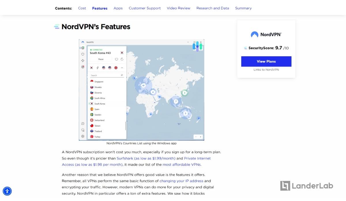Open the help icon in NordVPN sidebar
Screen dimensions: 346x201
[83, 123]
